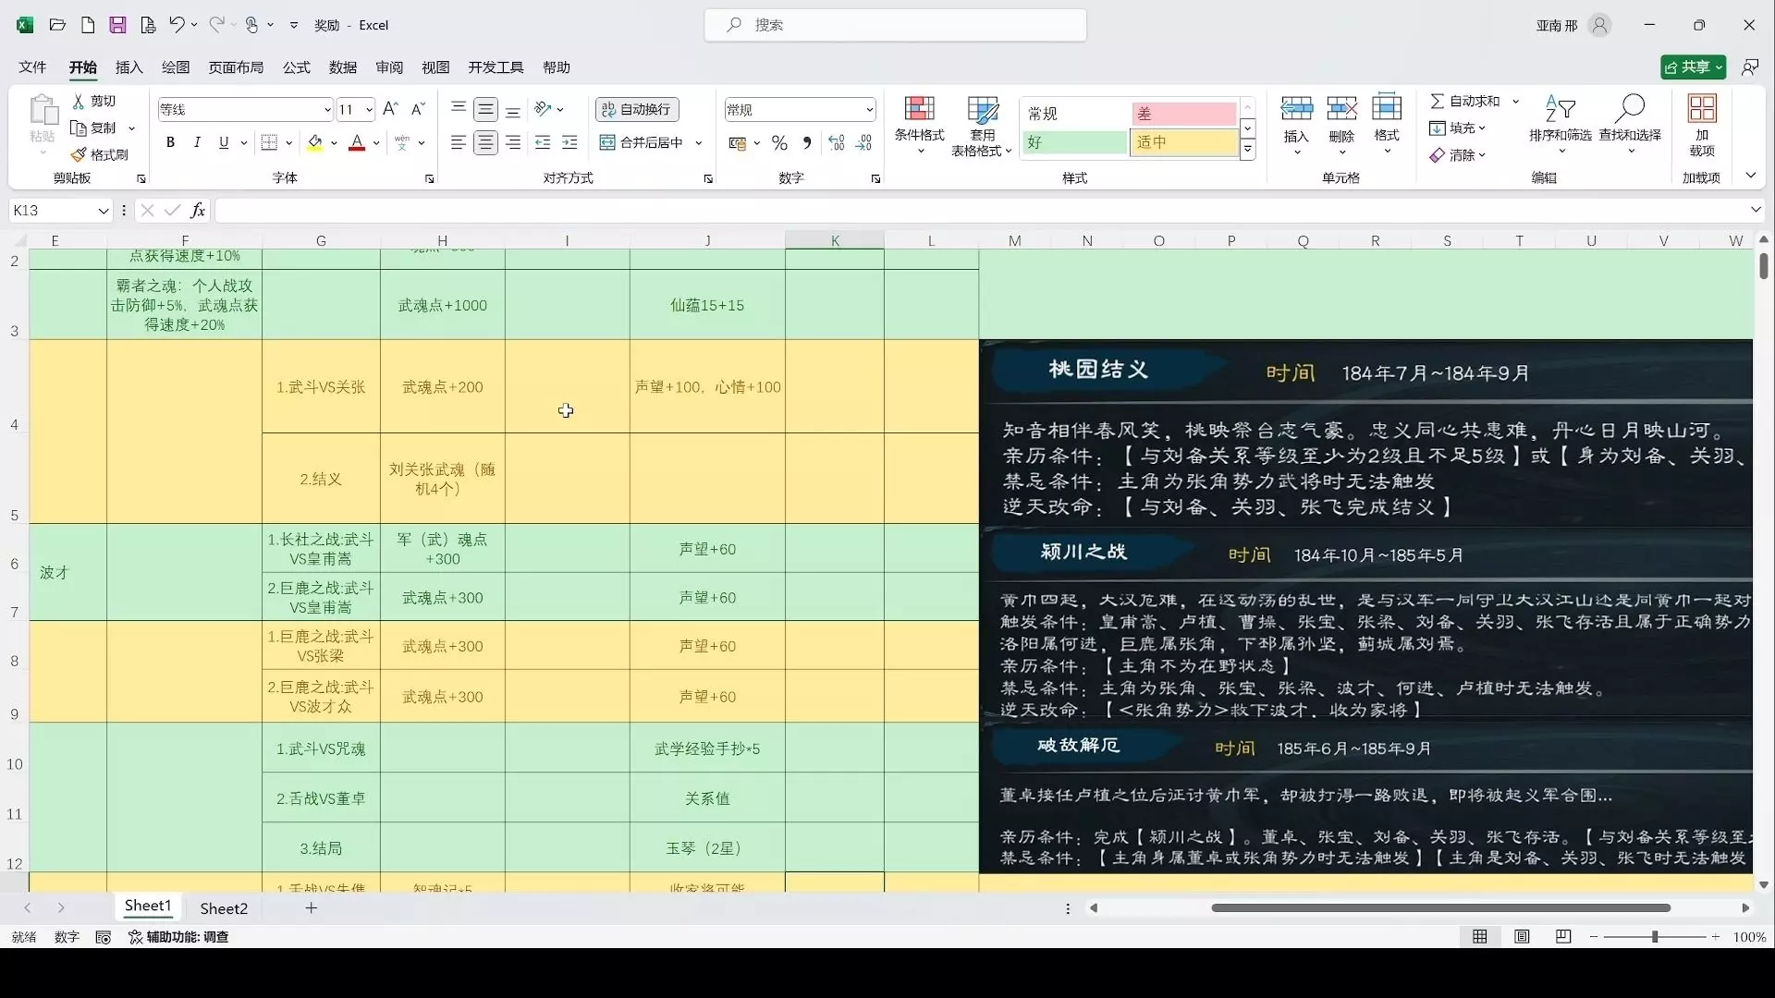Expand the number format combo box
Screen dimensions: 1775x998
click(x=869, y=109)
